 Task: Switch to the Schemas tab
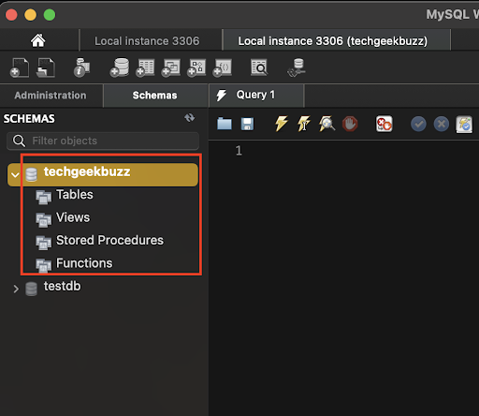pos(155,96)
